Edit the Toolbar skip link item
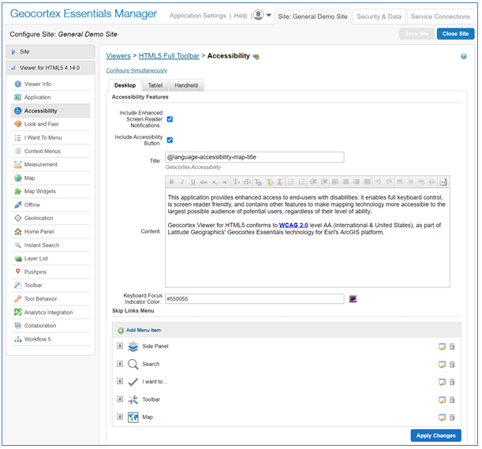 pyautogui.click(x=442, y=400)
